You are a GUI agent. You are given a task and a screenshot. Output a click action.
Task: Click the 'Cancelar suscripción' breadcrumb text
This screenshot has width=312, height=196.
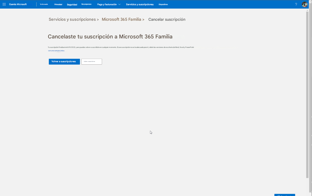[167, 19]
